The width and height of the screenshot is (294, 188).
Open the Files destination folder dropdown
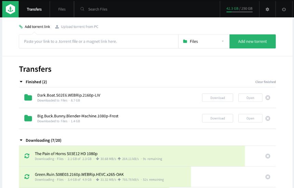tap(204, 41)
